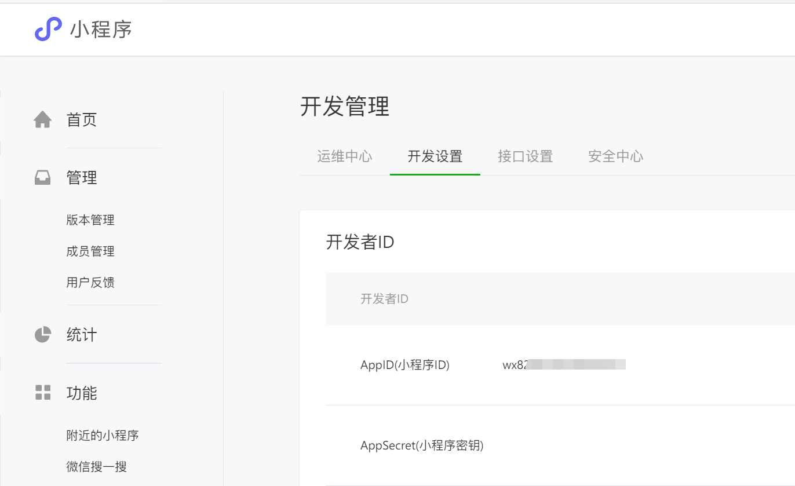The height and width of the screenshot is (486, 795).
Task: Open the 功能 sidebar section
Action: tap(82, 393)
